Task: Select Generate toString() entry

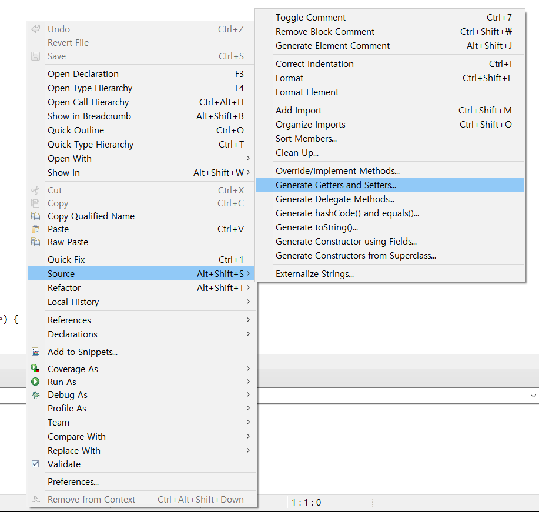Action: point(390,227)
